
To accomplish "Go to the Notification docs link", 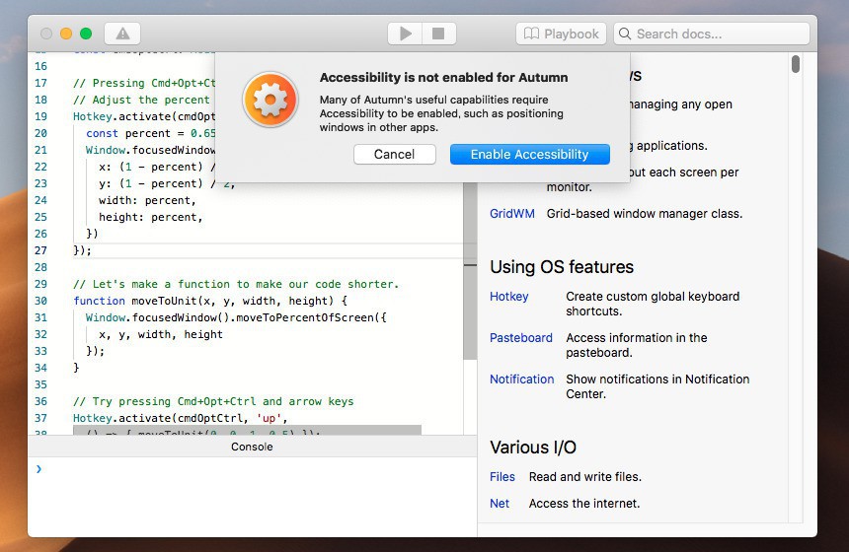I will [x=522, y=379].
